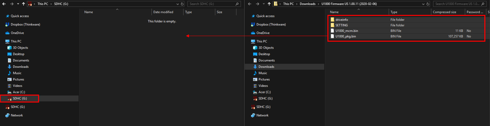The height and width of the screenshot is (126, 490).
Task: Sort by Name in U1000 Firmware window
Action: pyautogui.click(x=334, y=12)
